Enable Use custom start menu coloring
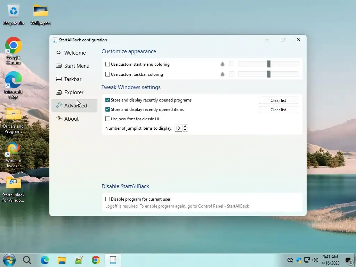 pos(108,64)
